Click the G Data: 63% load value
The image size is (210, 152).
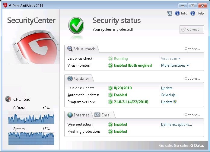tap(46, 108)
